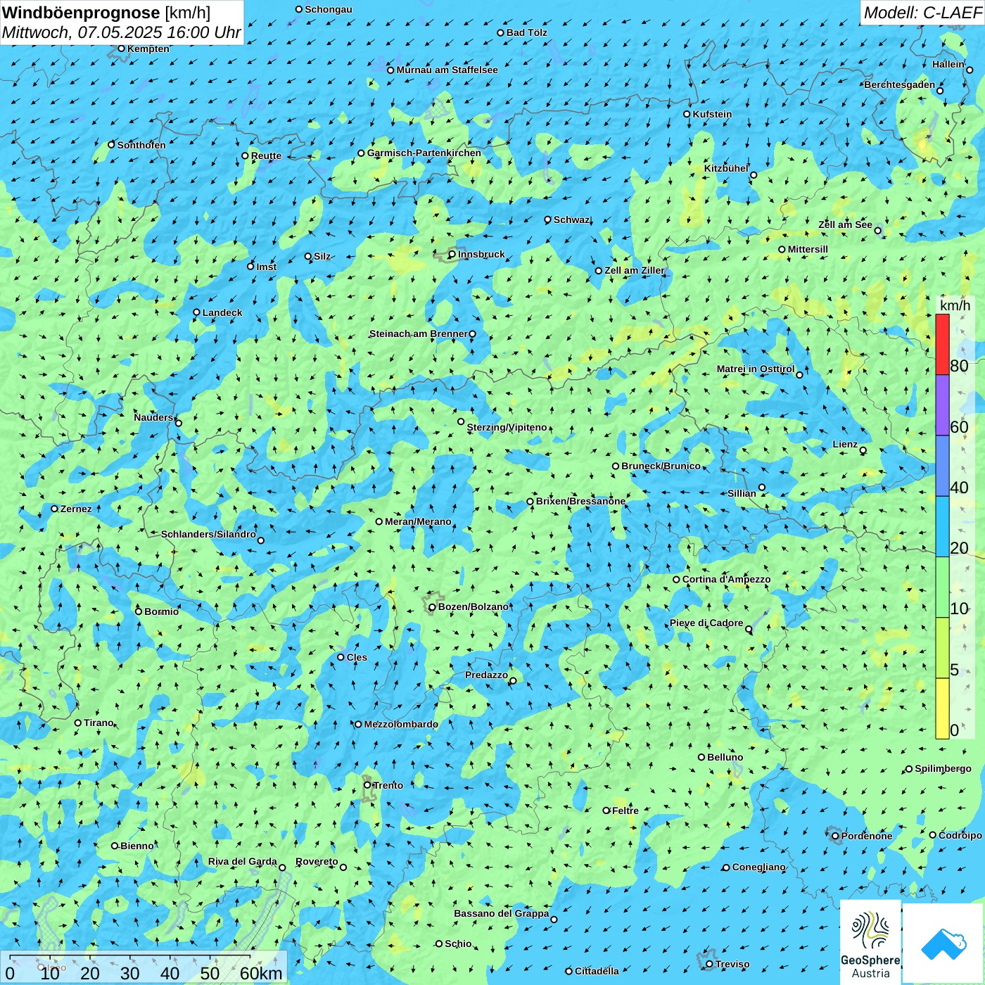Click the Pordenone city marker
This screenshot has width=985, height=985.
coord(836,836)
